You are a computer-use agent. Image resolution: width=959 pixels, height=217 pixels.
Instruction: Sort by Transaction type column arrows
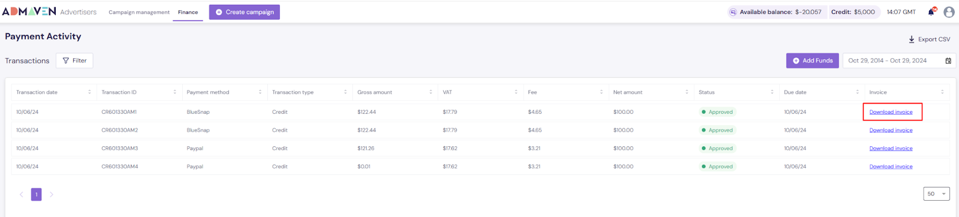pyautogui.click(x=345, y=92)
